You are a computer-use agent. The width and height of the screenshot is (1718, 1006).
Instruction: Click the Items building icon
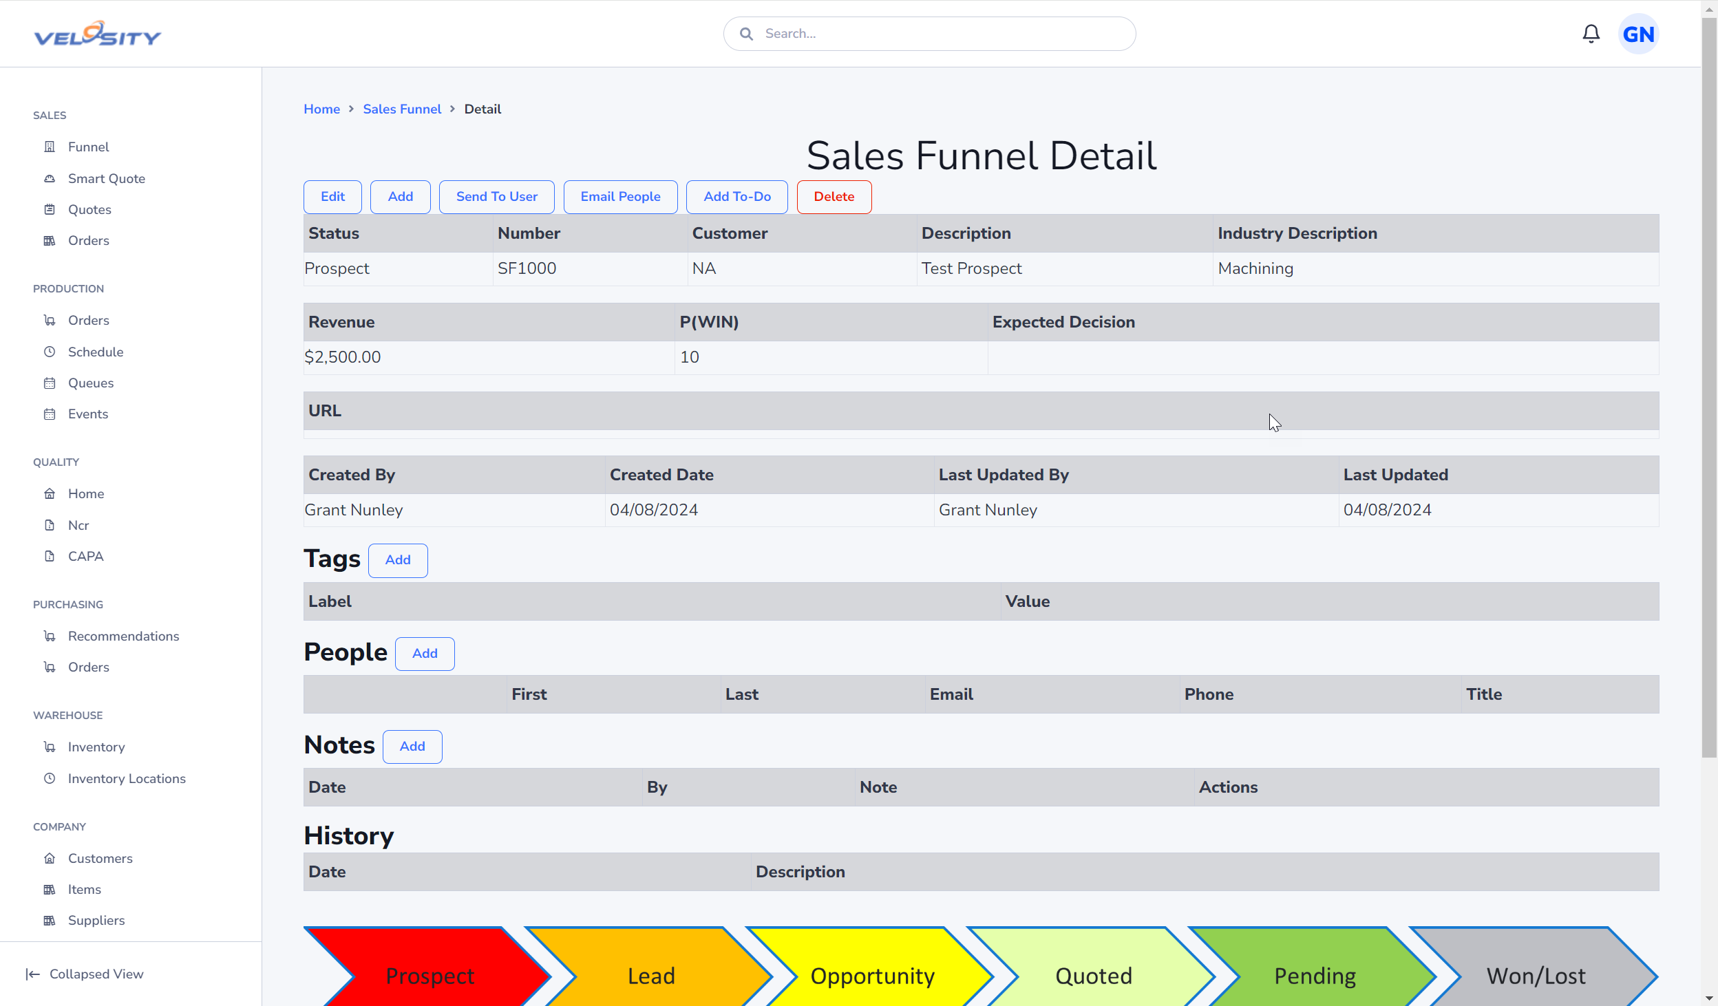pos(50,889)
